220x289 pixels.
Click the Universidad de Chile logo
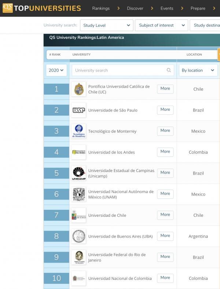[x=79, y=215]
